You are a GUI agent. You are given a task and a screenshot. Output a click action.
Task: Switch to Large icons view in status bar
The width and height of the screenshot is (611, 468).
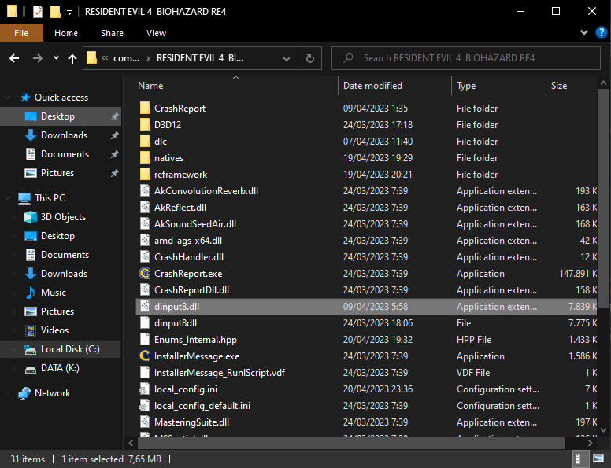tap(598, 459)
